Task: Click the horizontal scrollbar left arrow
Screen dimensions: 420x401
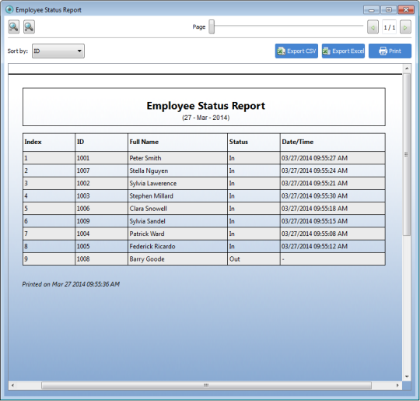Action: (x=12, y=385)
